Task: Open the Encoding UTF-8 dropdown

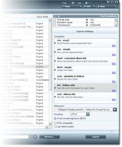Action: click(88, 114)
